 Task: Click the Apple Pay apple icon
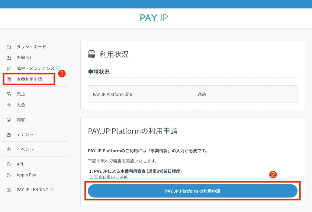click(8, 175)
